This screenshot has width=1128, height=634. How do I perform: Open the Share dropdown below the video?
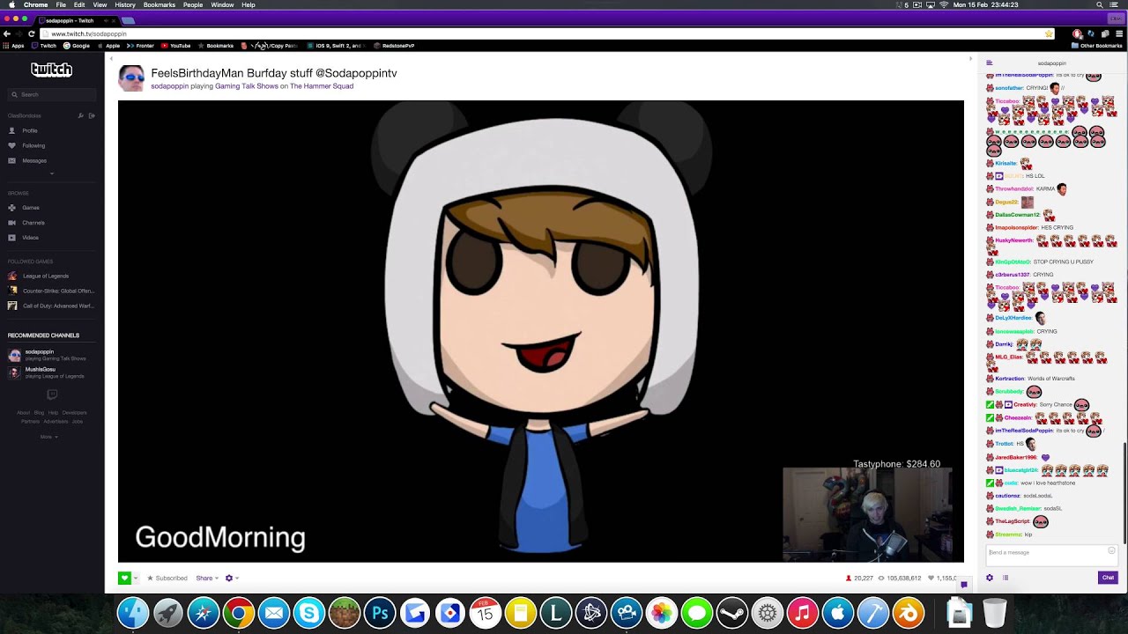pos(207,579)
